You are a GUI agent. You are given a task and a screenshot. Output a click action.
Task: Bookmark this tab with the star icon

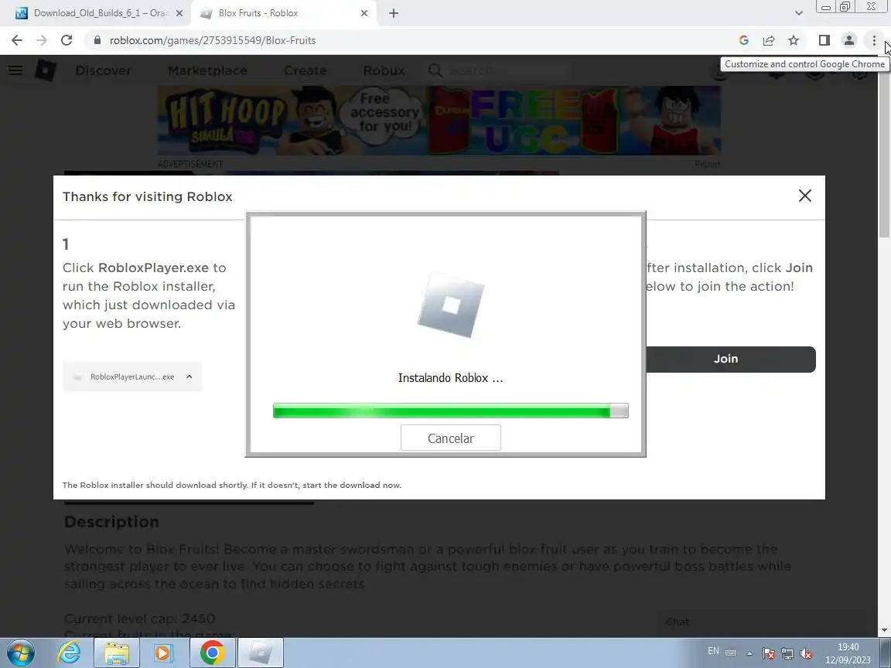[x=794, y=40]
